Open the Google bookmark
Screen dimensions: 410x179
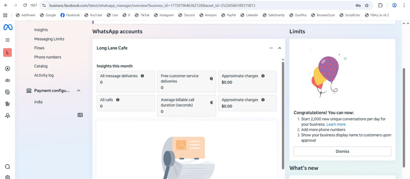click(x=48, y=15)
